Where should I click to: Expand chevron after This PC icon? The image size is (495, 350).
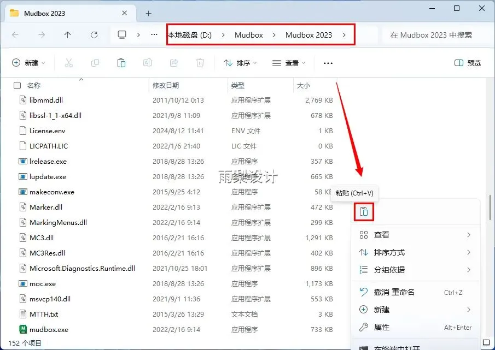coord(138,35)
